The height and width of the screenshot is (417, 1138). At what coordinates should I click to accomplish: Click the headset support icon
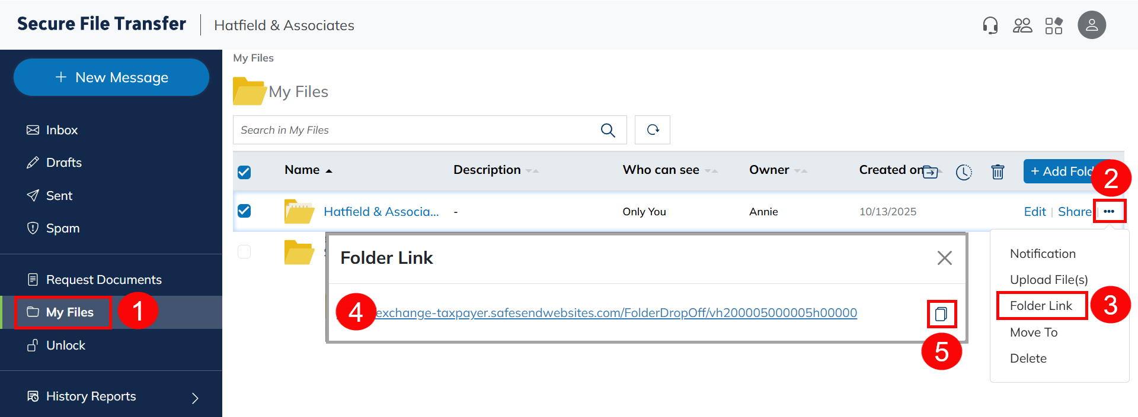(990, 25)
